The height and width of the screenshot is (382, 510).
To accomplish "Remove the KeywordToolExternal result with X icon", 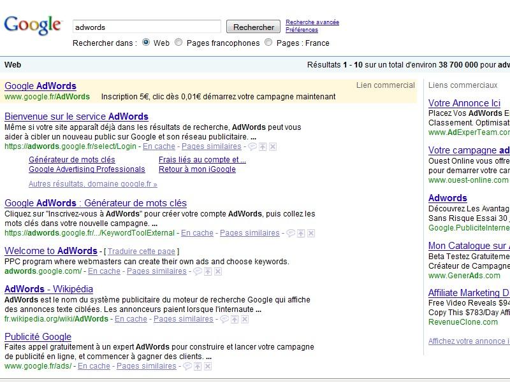I will pos(311,233).
